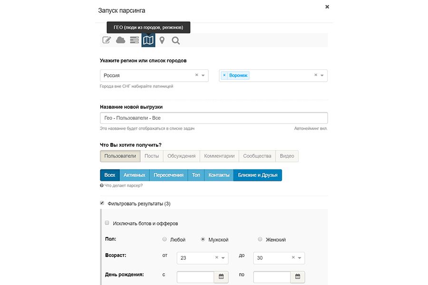Screen dimensions: 428x285
Task: Clear the Россия country selection
Action: [196, 75]
